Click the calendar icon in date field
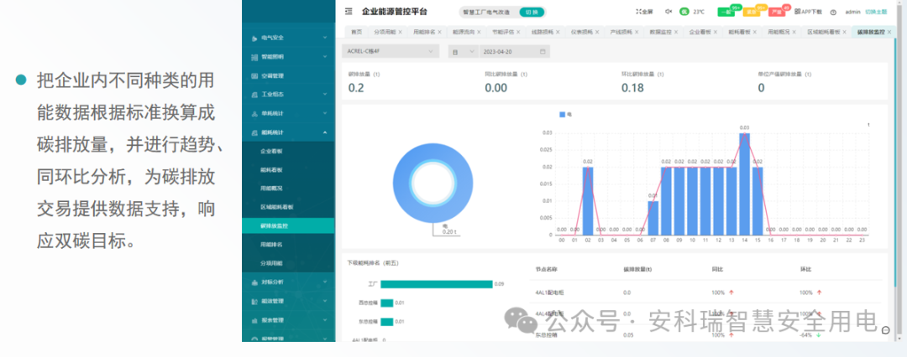The height and width of the screenshot is (357, 907). point(543,51)
